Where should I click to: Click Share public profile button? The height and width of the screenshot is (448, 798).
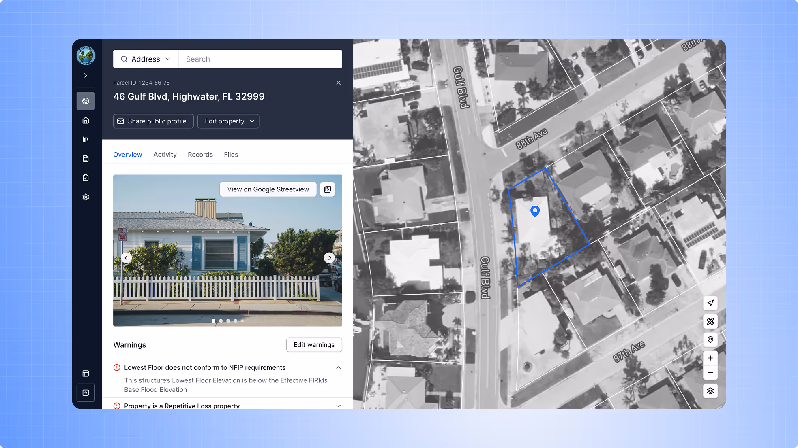tap(153, 121)
